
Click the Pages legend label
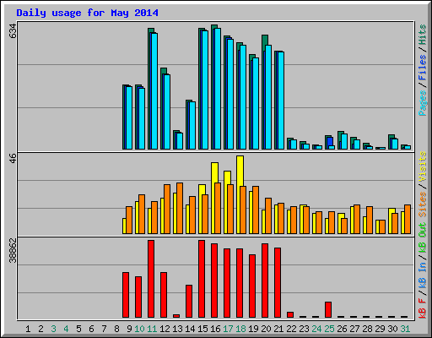point(423,103)
